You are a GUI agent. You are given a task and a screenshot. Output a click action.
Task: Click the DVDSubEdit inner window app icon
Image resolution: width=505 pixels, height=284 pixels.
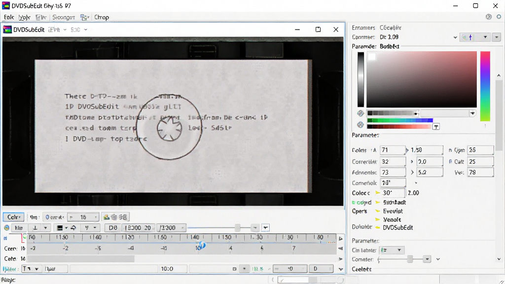coord(7,30)
